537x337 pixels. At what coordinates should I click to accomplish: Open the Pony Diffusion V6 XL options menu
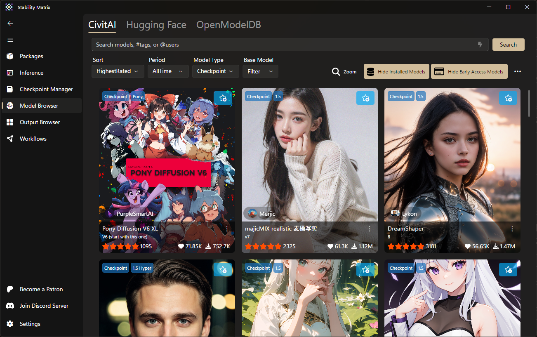(x=227, y=229)
